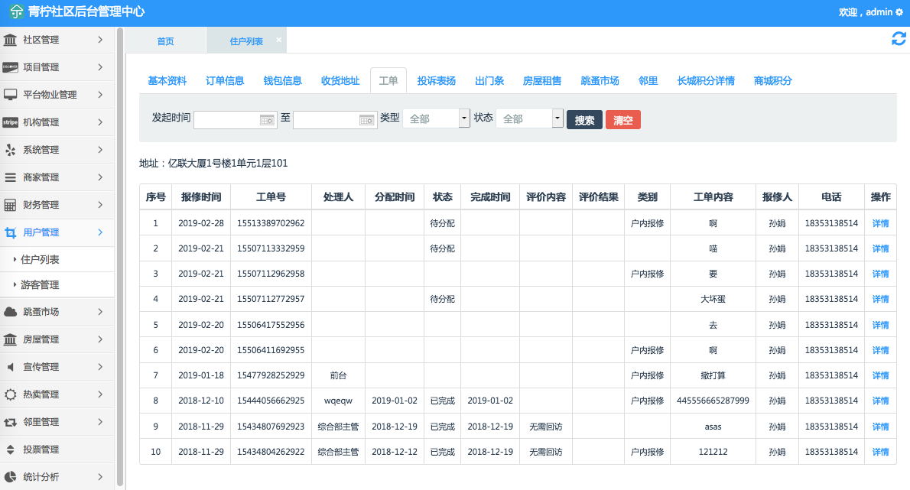
Task: Click the 清空 button
Action: (x=622, y=120)
